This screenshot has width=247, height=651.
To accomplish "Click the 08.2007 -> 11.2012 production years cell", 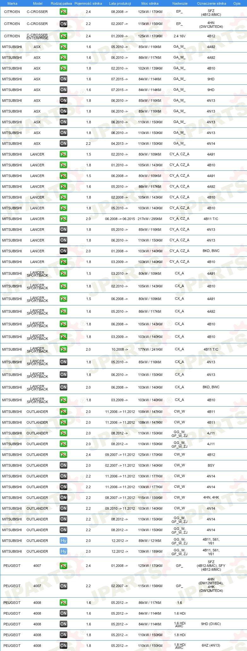I will coord(120,498).
